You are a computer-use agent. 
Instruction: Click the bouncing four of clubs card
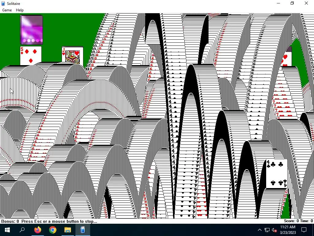(277, 174)
